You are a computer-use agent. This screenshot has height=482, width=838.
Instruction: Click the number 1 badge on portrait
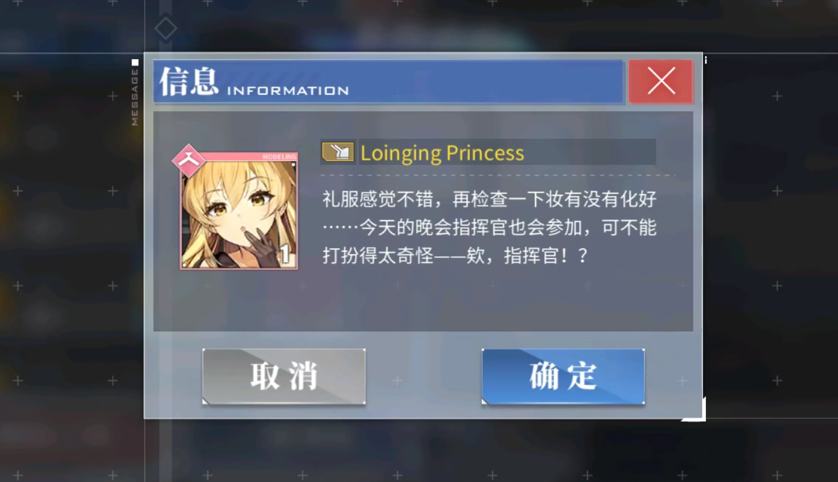pos(285,255)
